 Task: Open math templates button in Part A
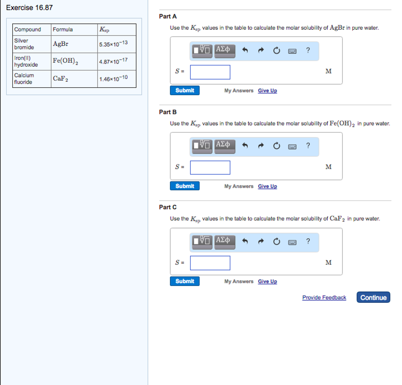point(202,51)
